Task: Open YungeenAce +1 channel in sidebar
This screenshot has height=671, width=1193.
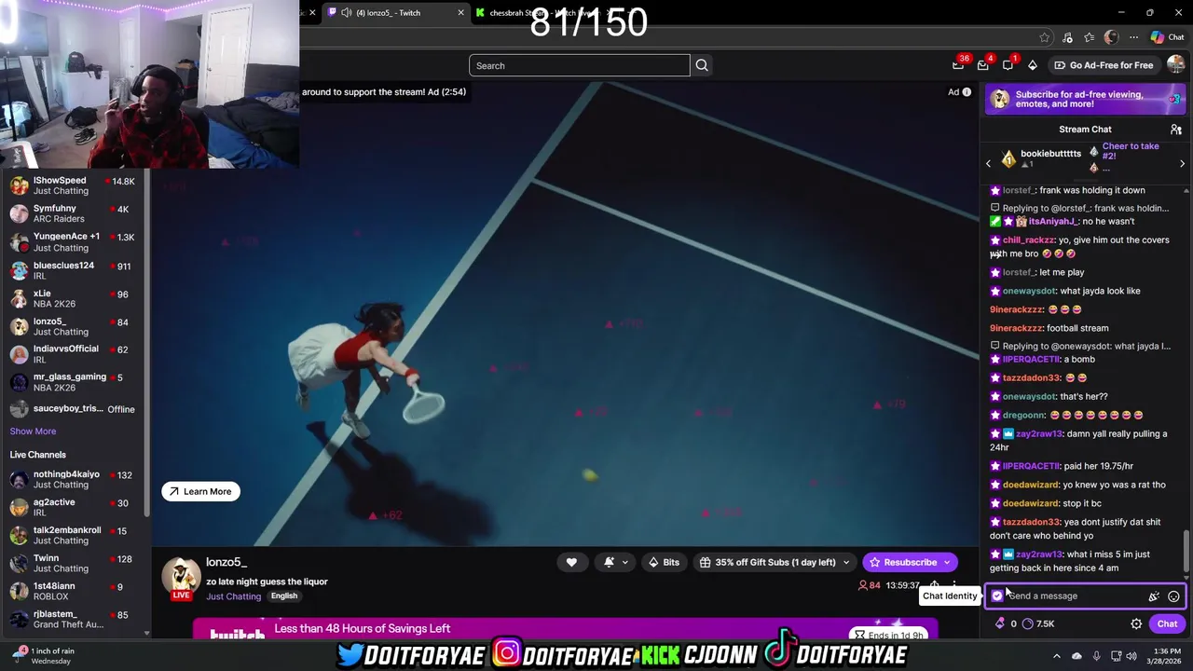Action: 73,242
